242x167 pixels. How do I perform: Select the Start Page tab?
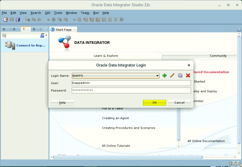[x=63, y=30]
